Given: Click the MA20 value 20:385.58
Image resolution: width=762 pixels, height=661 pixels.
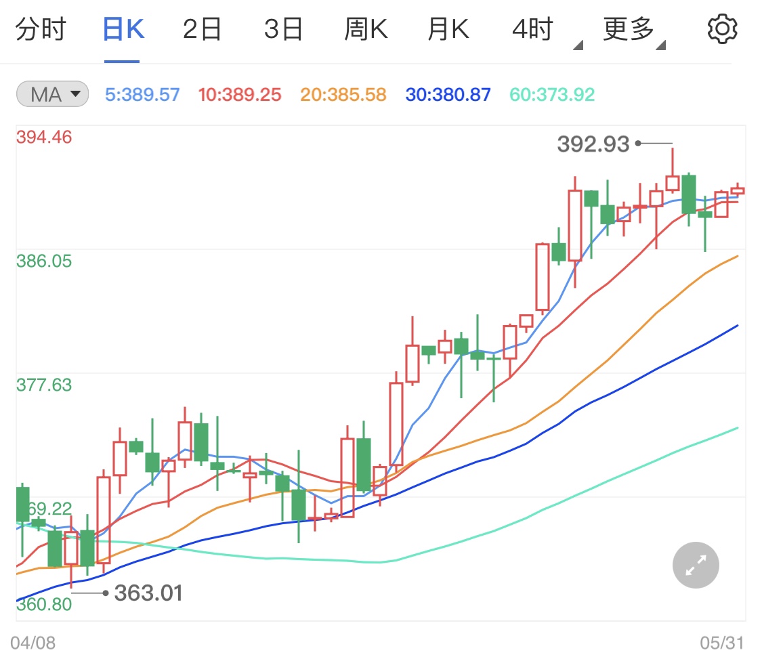Looking at the screenshot, I should click(343, 94).
